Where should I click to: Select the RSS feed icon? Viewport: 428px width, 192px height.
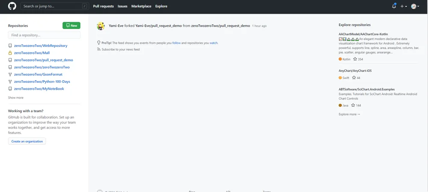(x=99, y=49)
